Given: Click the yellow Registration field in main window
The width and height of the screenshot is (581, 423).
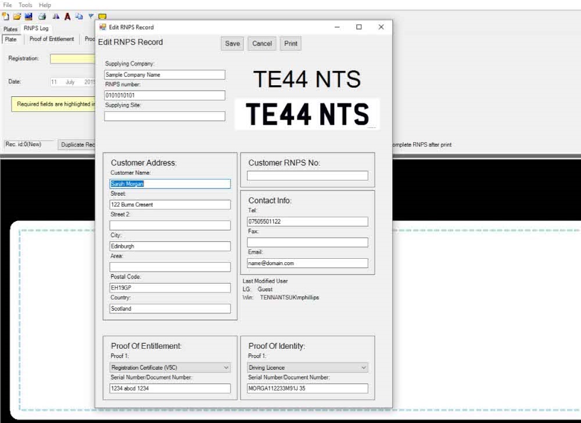Looking at the screenshot, I should point(73,59).
